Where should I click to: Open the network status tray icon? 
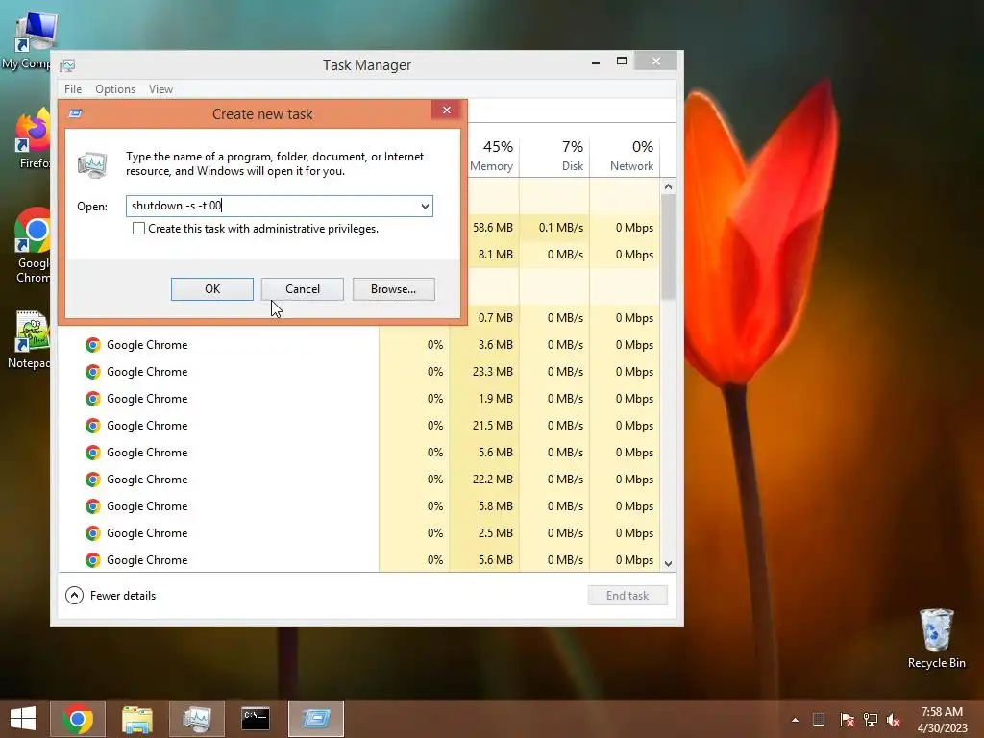pyautogui.click(x=871, y=719)
